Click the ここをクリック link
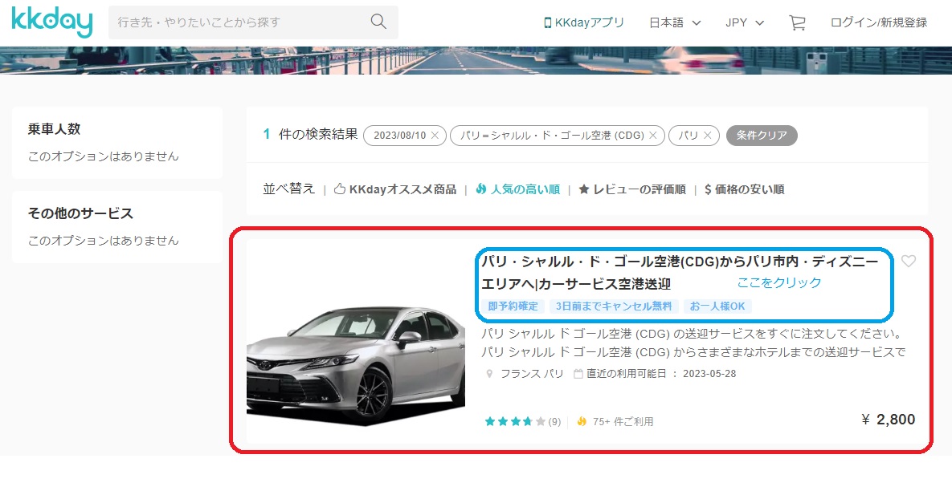The image size is (952, 495). pos(779,282)
